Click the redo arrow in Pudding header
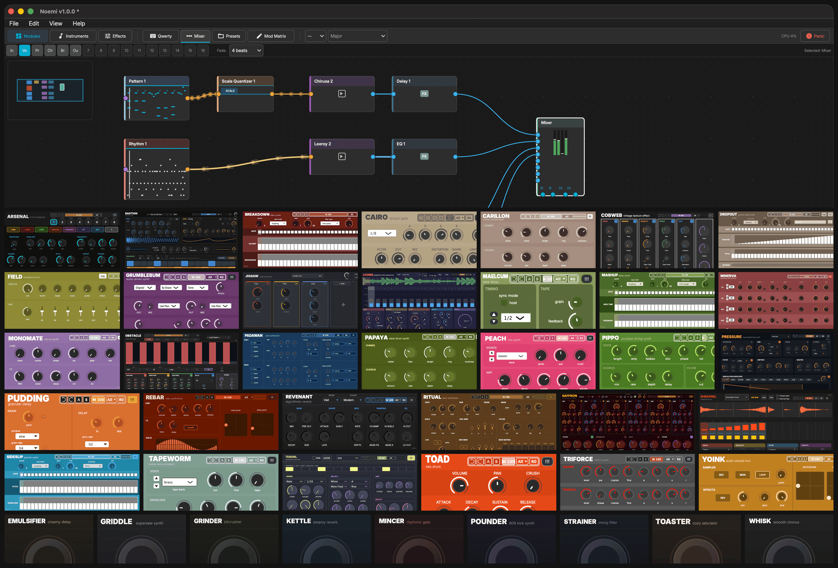This screenshot has height=568, width=838. click(71, 400)
